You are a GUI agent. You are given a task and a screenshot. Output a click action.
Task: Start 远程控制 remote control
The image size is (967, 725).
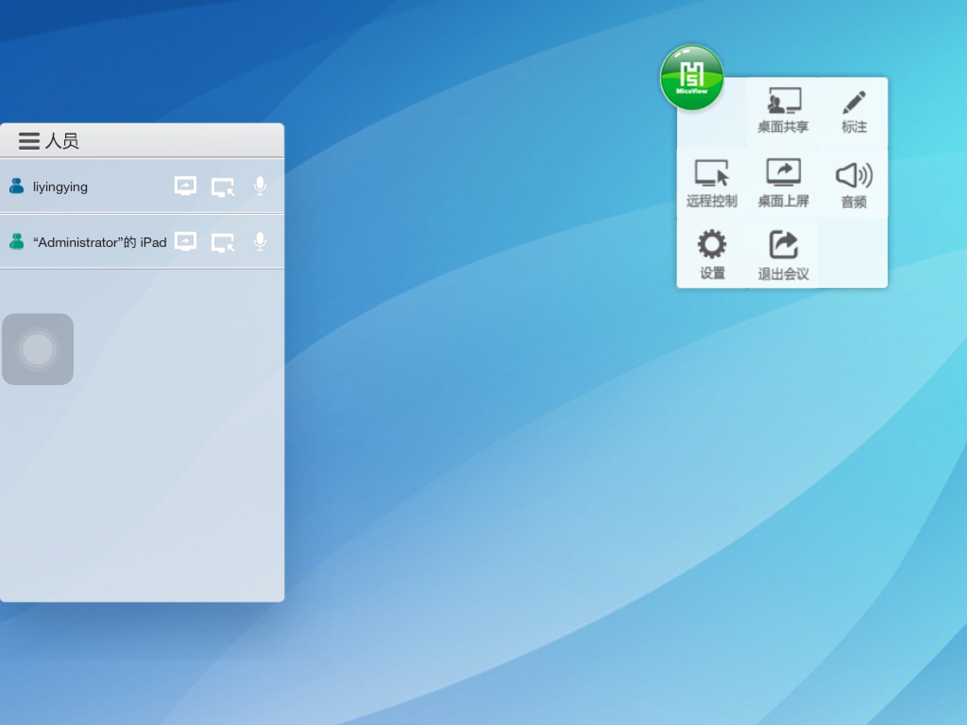click(712, 183)
